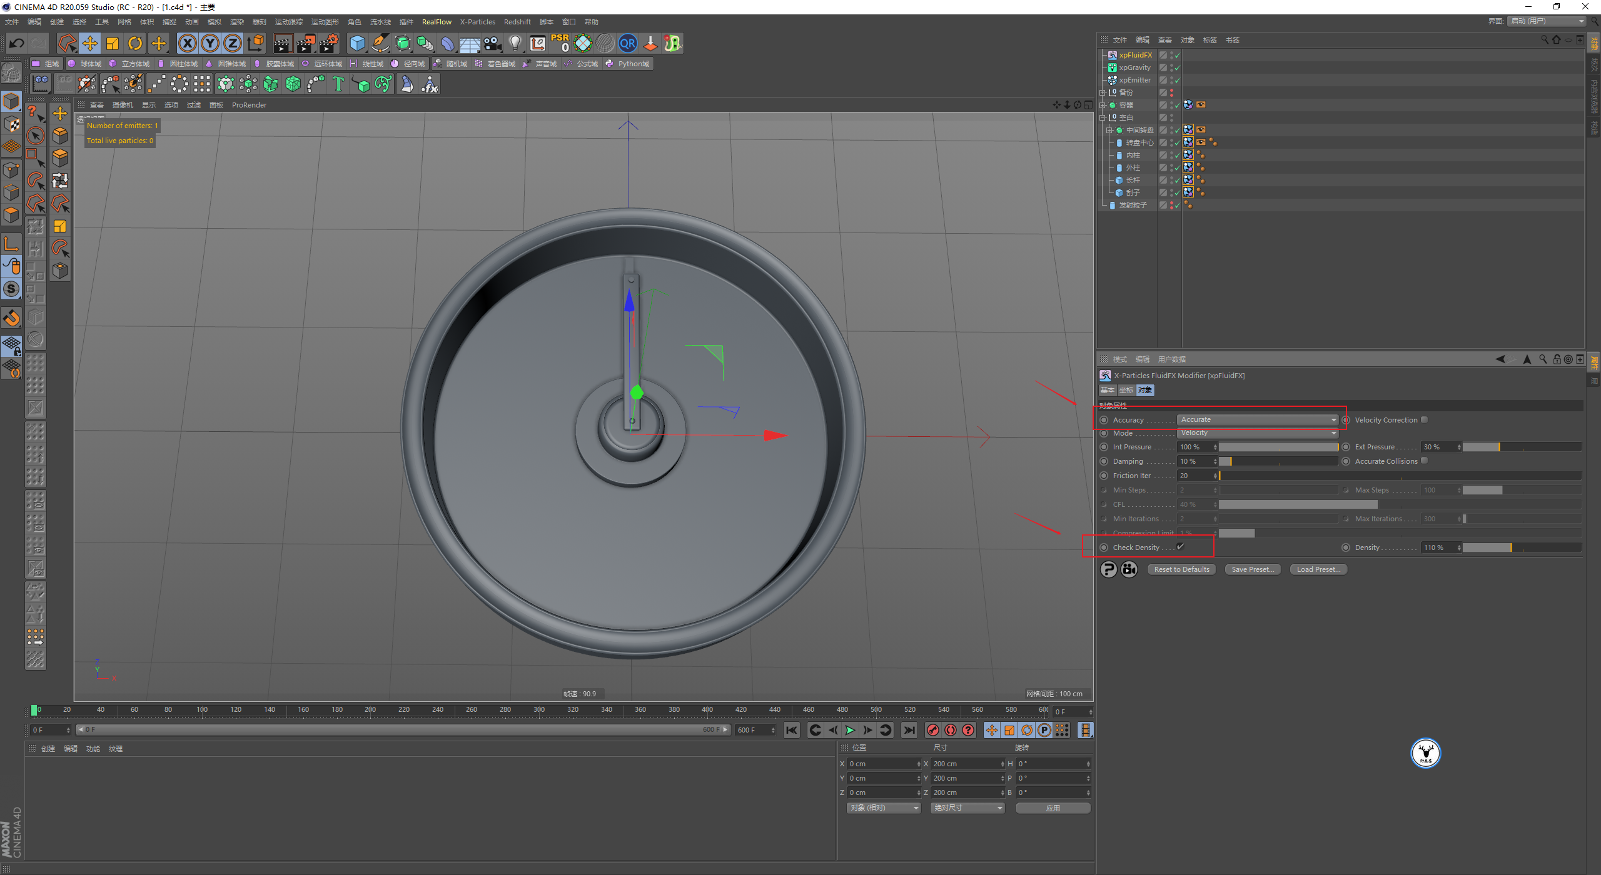
Task: Select the Rotate tool icon
Action: pos(135,43)
